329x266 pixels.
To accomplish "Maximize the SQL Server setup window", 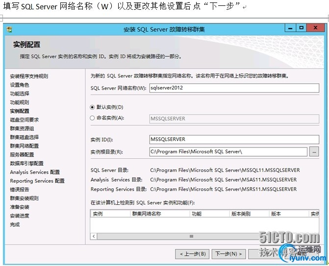I will 302,27.
